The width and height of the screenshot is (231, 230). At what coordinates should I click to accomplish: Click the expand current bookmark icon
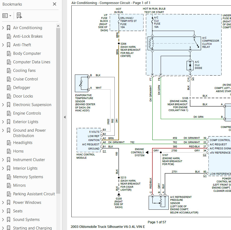click(19, 15)
